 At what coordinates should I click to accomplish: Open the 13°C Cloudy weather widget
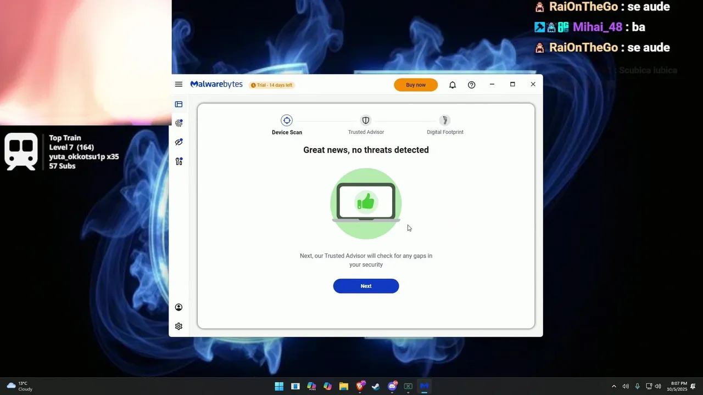[19, 386]
